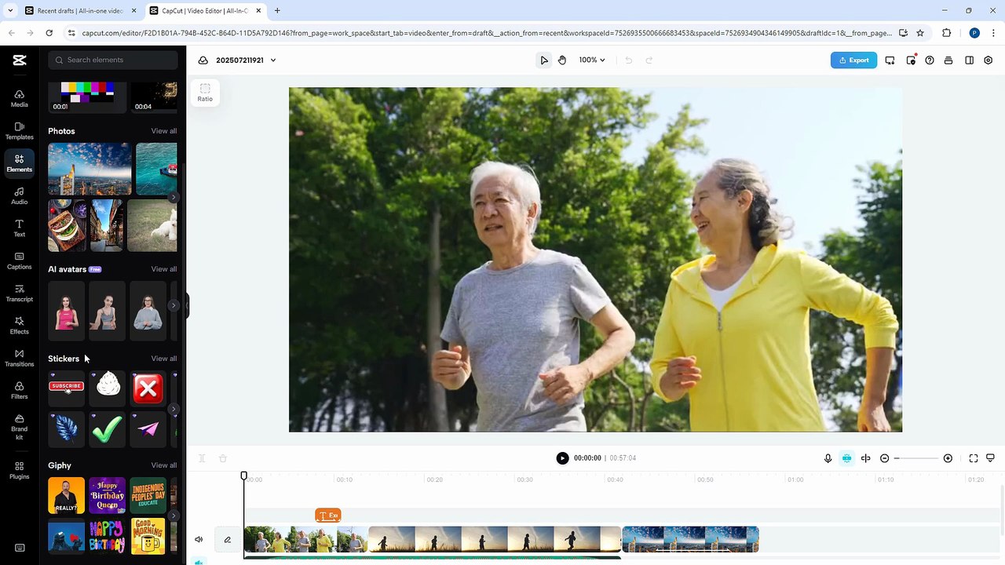Viewport: 1005px width, 565px height.
Task: Edit the track cover with the pencil
Action: point(228,540)
